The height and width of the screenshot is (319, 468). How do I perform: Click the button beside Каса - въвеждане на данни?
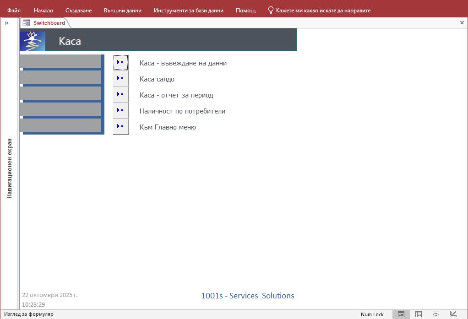(121, 63)
